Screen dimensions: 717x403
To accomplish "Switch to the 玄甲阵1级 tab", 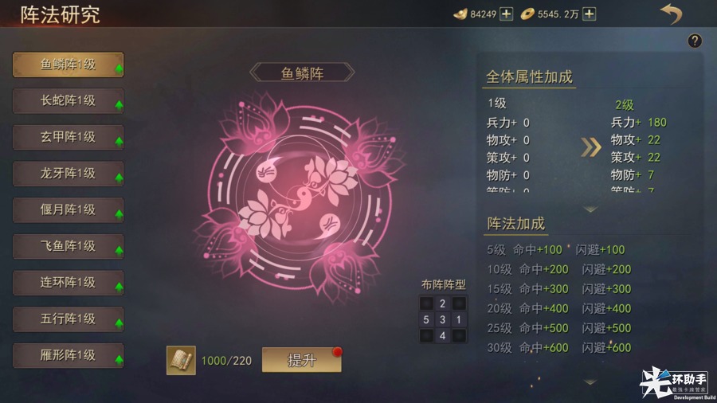I will click(69, 137).
